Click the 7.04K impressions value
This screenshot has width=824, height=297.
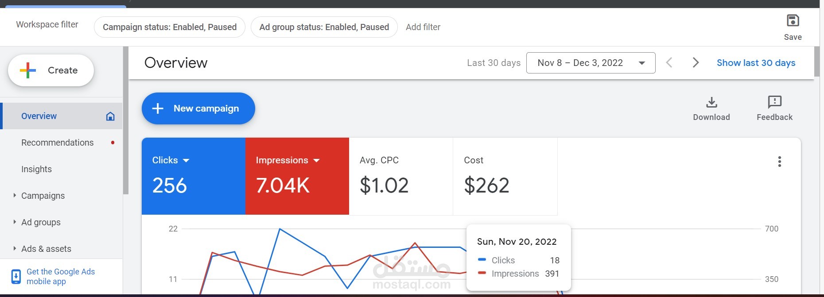(283, 185)
